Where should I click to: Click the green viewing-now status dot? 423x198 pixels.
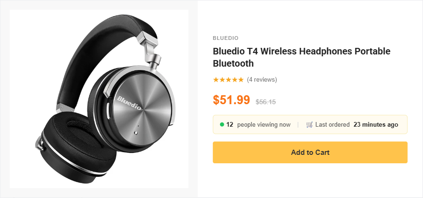click(222, 125)
